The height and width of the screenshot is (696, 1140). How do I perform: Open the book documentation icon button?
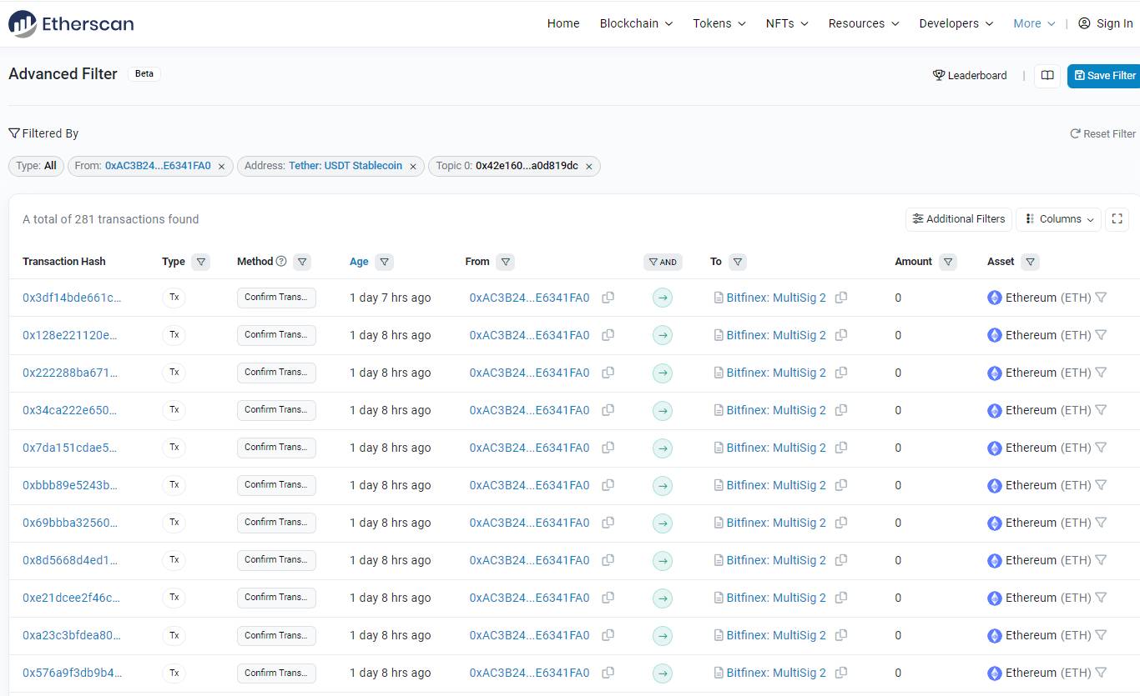coord(1047,75)
